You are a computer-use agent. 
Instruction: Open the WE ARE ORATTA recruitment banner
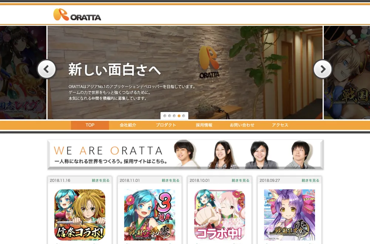(x=185, y=155)
